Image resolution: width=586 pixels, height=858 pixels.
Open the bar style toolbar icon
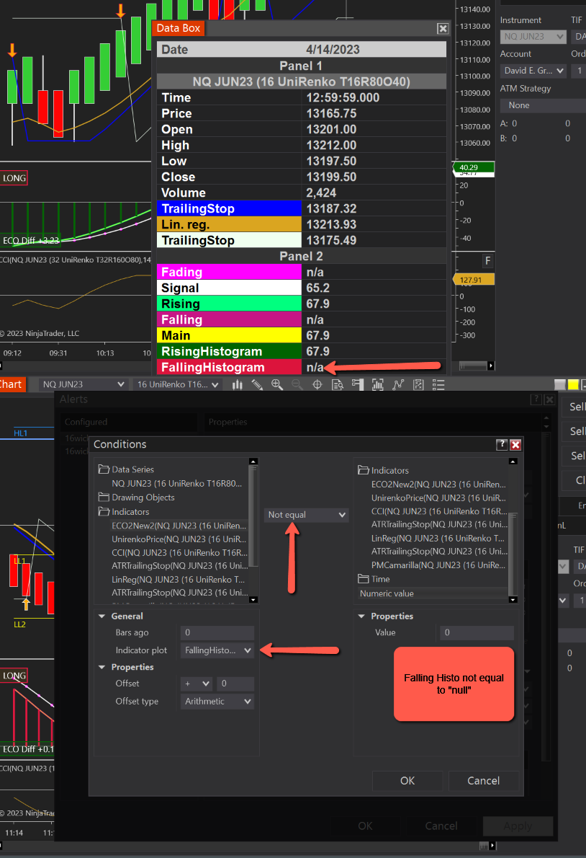(237, 385)
